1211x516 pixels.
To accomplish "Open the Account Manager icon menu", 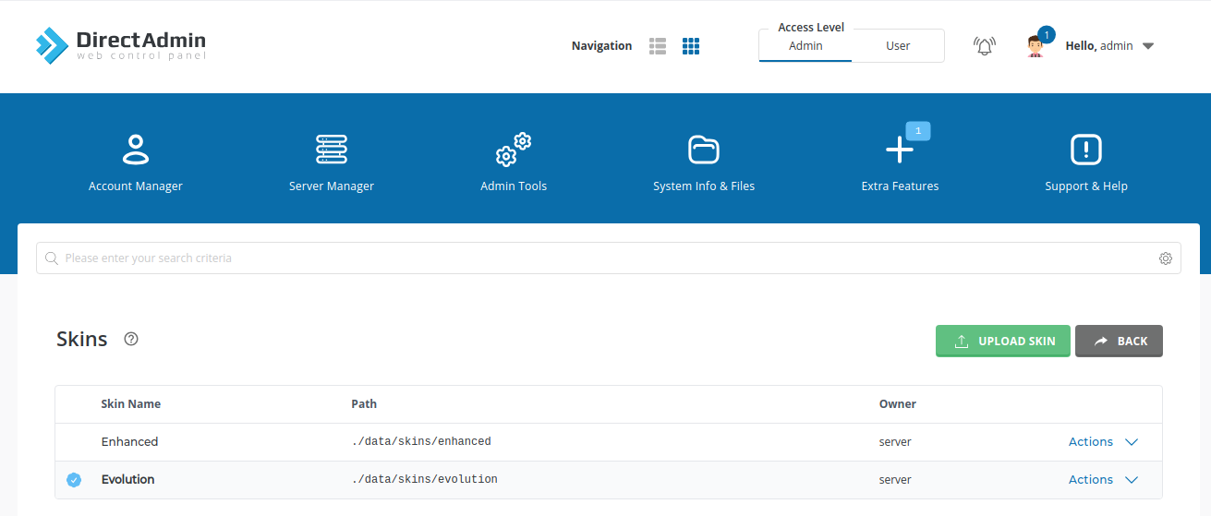I will (x=135, y=150).
